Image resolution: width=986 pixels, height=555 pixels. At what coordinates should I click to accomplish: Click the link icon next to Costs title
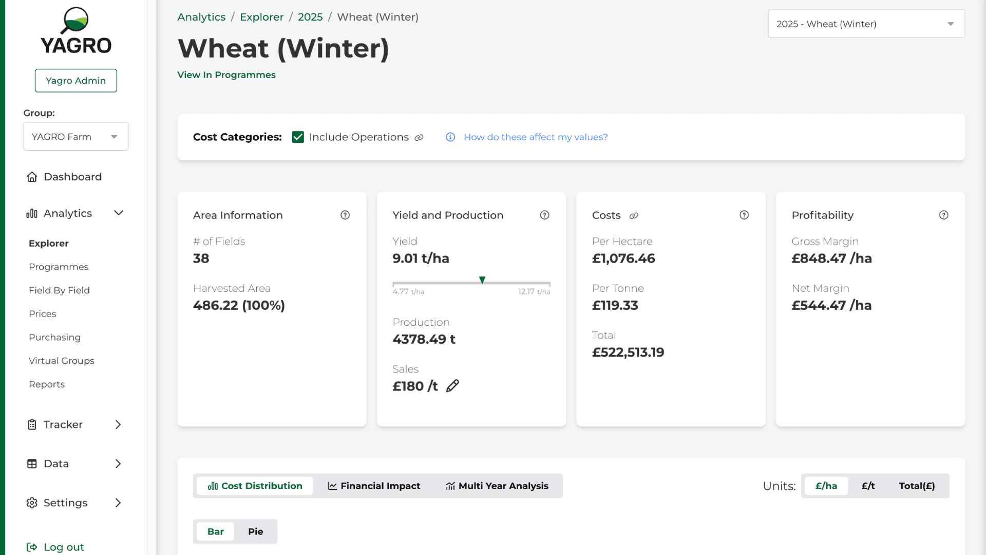click(634, 216)
